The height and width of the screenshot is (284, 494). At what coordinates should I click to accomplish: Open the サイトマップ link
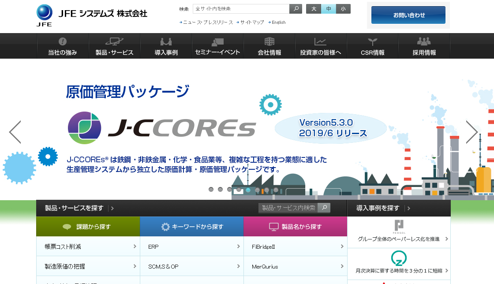250,22
